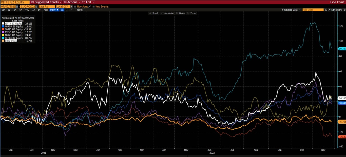The width and height of the screenshot is (346, 157).
Task: Click the 89.727 KEPL3 axis value label
Action: pyautogui.click(x=342, y=49)
